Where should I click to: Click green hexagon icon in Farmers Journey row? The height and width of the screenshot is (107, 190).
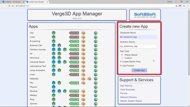[x=65, y=49]
